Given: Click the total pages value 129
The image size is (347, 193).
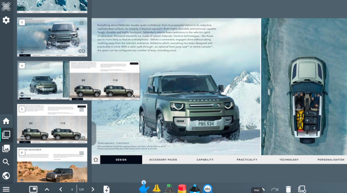Looking at the screenshot, I should 81,189.
